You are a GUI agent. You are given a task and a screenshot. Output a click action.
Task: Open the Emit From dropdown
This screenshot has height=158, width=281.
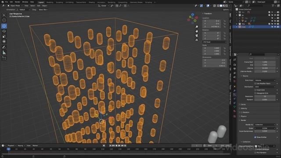coord(265,80)
